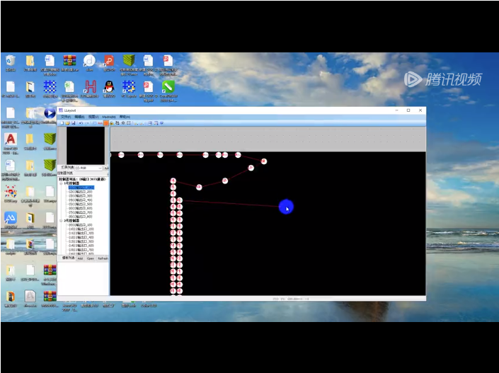Open the QQ penguin desktop icon
The image size is (499, 373).
pos(109,86)
